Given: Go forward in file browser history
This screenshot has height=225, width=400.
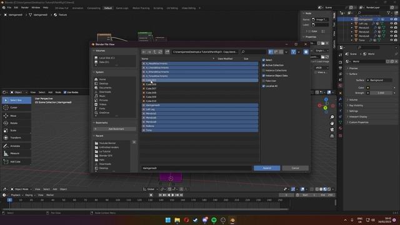Looking at the screenshot, I should point(149,52).
